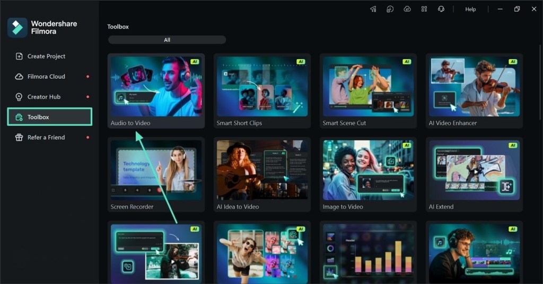543x284 pixels.
Task: Select the All filter tab
Action: tap(167, 40)
